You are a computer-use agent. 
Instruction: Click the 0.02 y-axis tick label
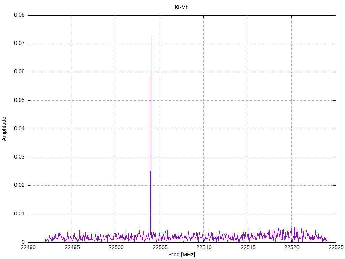19,185
